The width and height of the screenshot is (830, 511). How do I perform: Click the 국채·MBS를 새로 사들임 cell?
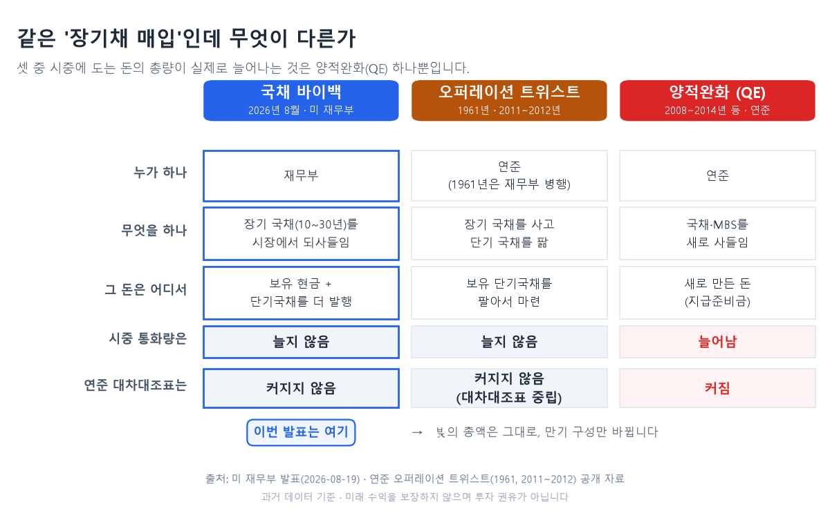click(717, 233)
